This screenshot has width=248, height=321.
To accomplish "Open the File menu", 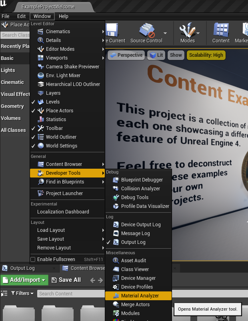I will point(6,16).
